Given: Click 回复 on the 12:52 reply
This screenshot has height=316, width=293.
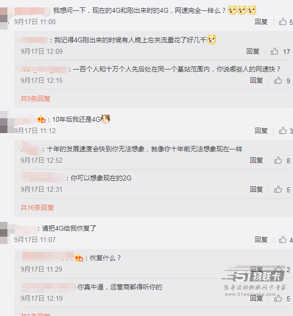Looking at the screenshot, I should pyautogui.click(x=256, y=160).
